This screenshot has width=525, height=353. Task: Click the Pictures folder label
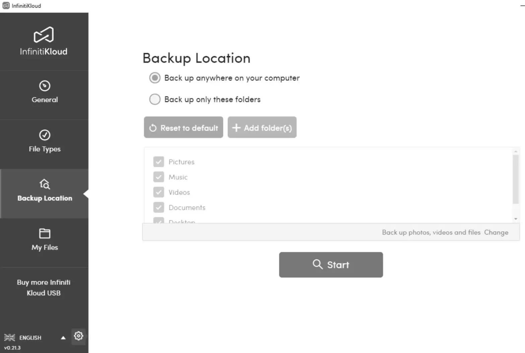pyautogui.click(x=181, y=162)
